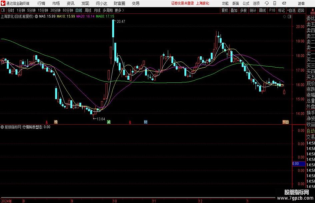Open the 行情 menu
315x203 pixels.
click(41, 3)
